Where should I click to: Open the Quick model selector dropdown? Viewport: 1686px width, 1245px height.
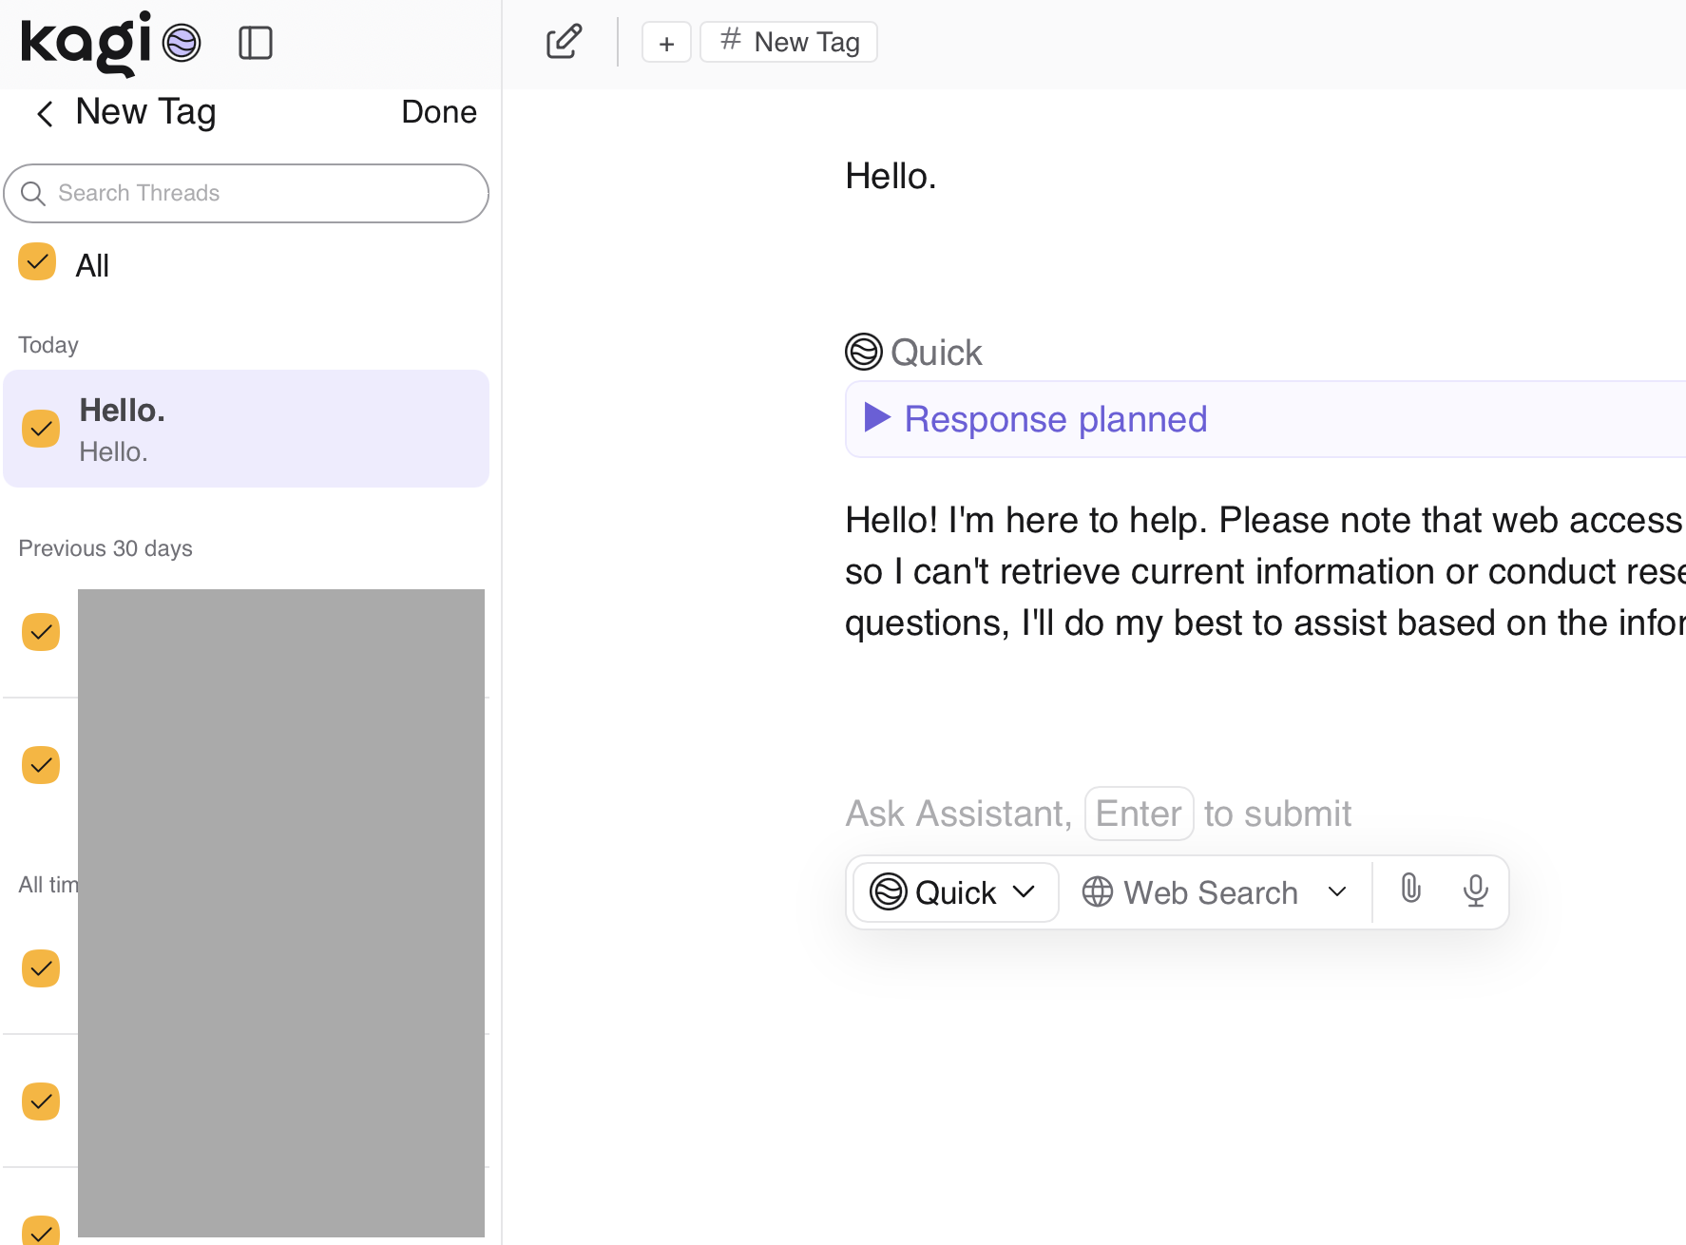pos(953,891)
